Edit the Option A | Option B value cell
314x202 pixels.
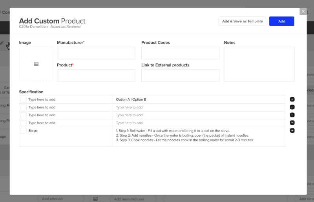tap(199, 100)
